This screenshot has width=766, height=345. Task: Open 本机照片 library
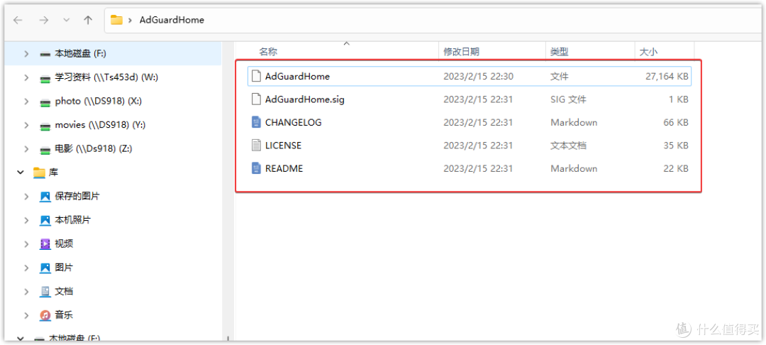pos(73,220)
